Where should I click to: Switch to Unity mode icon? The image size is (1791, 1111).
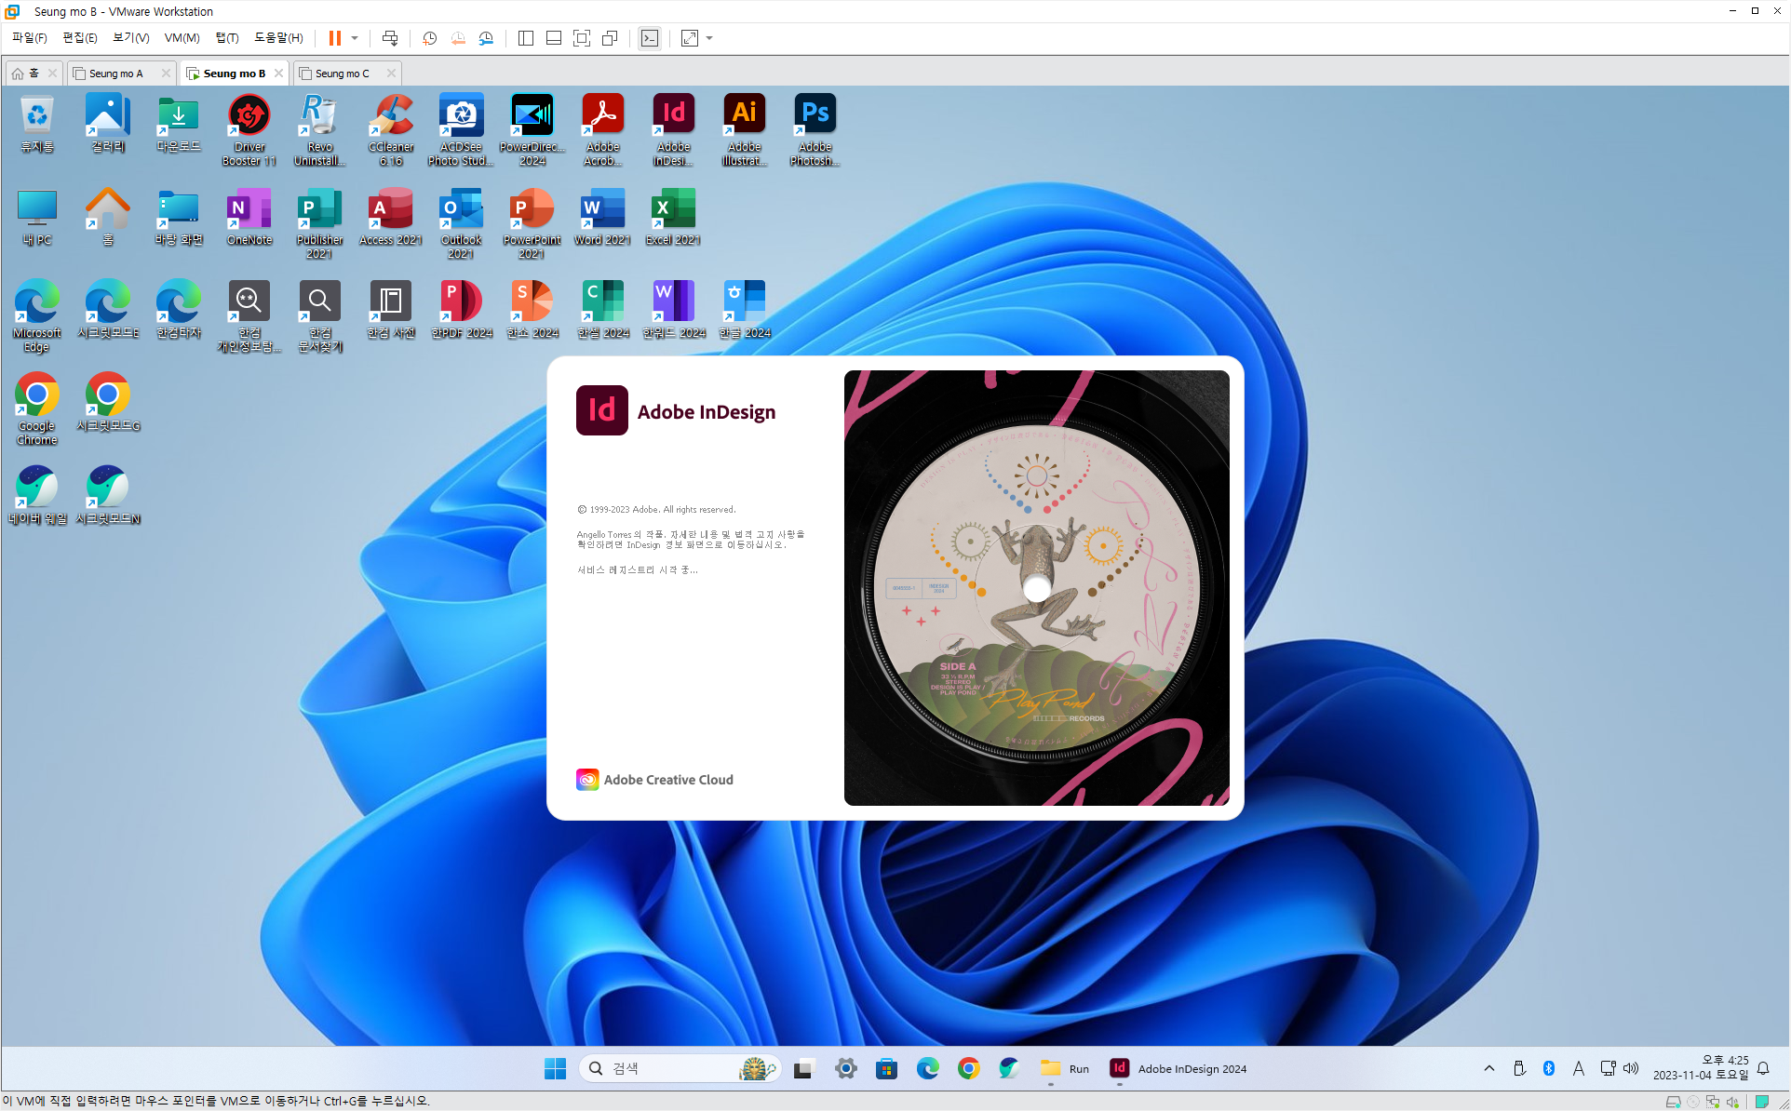610,38
